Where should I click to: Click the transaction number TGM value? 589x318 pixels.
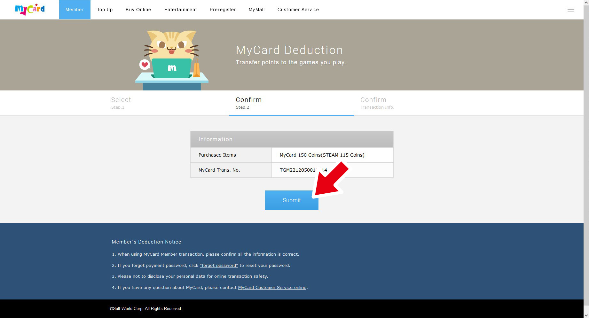click(303, 170)
